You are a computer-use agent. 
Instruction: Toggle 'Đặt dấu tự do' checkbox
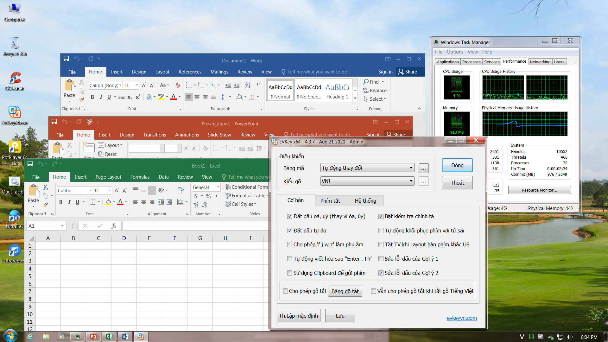(289, 231)
